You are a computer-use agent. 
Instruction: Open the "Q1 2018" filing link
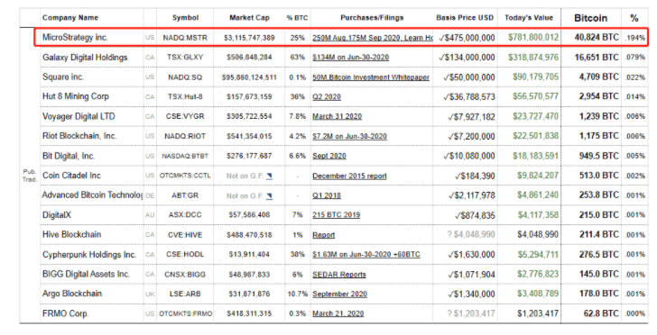327,195
